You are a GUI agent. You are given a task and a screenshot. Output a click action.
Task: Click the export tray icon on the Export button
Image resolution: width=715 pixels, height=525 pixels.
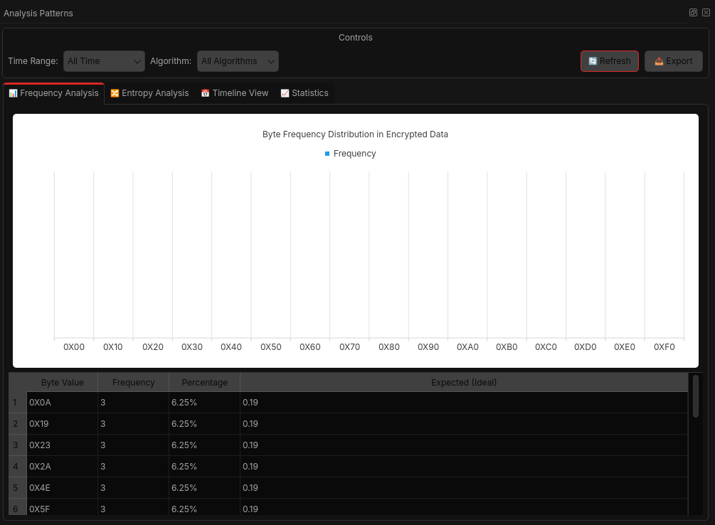click(658, 60)
